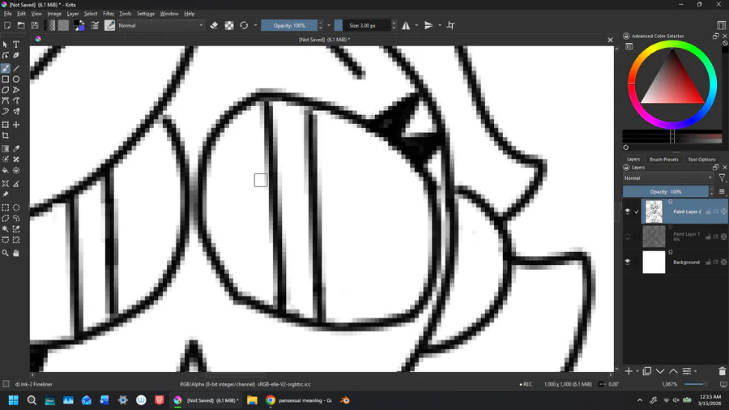
Task: Move the layer up with arrow
Action: [x=673, y=371]
